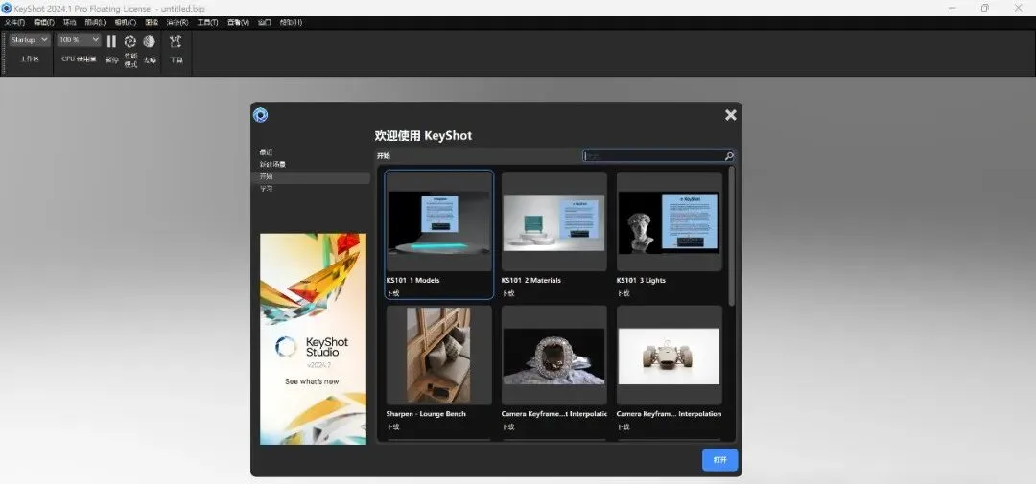Screen dimensions: 1036x484
Task: Open the KeyShot Studio See what's new banner
Action: 313,338
